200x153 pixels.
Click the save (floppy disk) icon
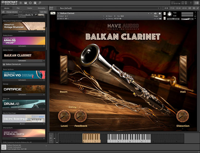point(25,3)
